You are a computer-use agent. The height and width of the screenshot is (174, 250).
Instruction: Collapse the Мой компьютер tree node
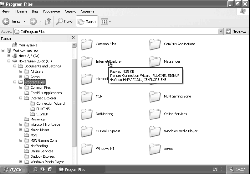click(3, 50)
